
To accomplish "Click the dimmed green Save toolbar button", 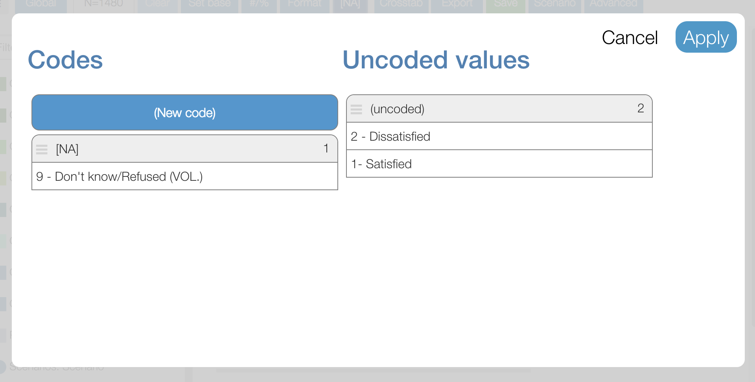I will (506, 5).
